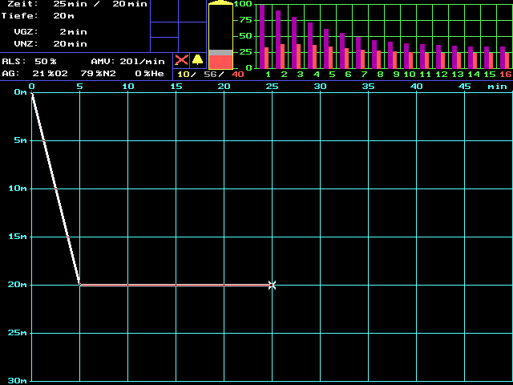513x385 pixels.
Task: Click the profile waypoint at 5 min, 20 m
Action: pyautogui.click(x=79, y=284)
